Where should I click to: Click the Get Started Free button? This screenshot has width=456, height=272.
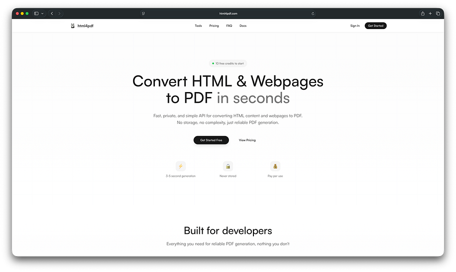tap(211, 140)
